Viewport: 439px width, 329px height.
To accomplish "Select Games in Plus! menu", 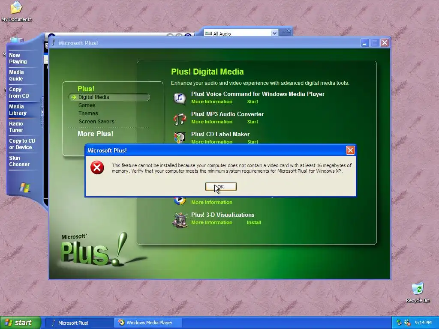I will pyautogui.click(x=87, y=105).
